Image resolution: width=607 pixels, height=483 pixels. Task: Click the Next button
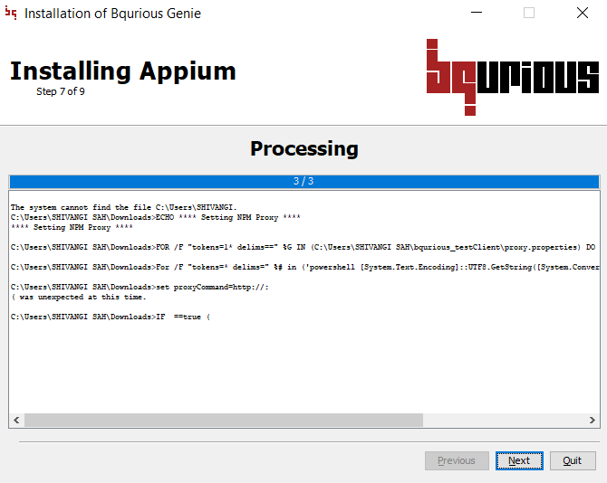click(x=519, y=460)
